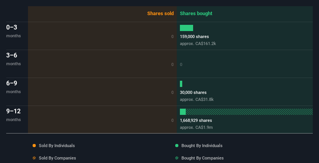
Task: Click the 3–6 months row label
Action: coord(14,59)
